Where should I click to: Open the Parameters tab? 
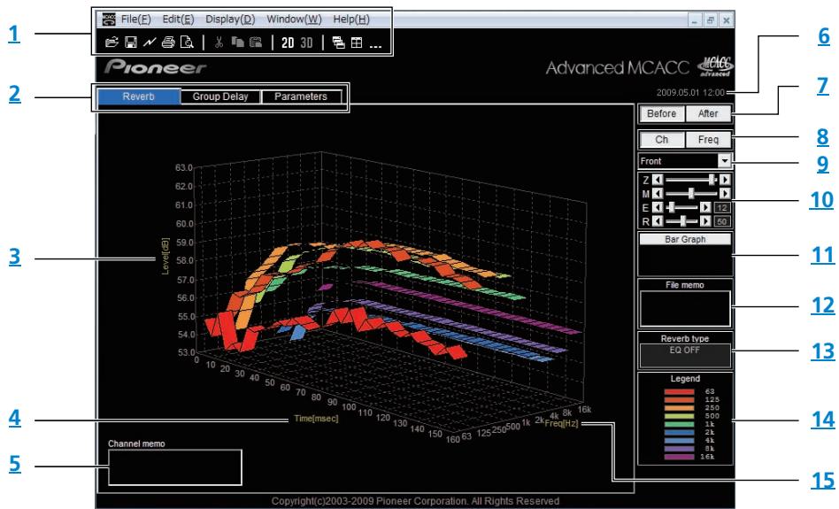tap(301, 96)
